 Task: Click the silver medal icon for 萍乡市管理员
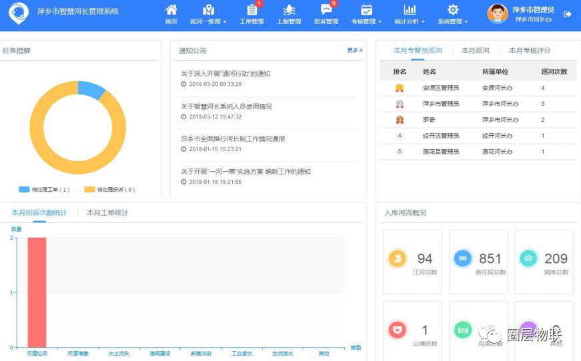click(x=400, y=104)
